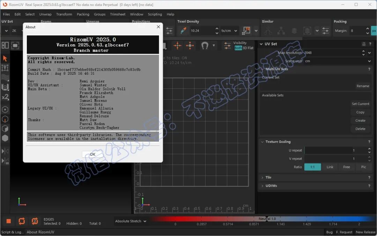377x236 pixels.
Task: Open Projections settings sliders icon
Action: (169, 31)
